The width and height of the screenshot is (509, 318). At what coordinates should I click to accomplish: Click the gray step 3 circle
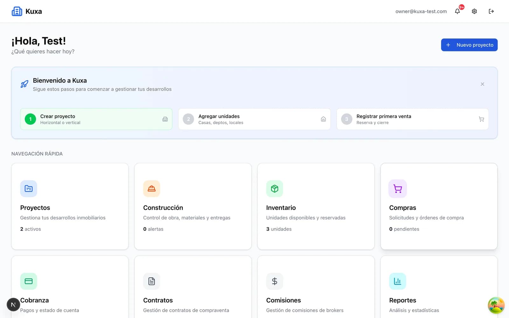(x=346, y=119)
